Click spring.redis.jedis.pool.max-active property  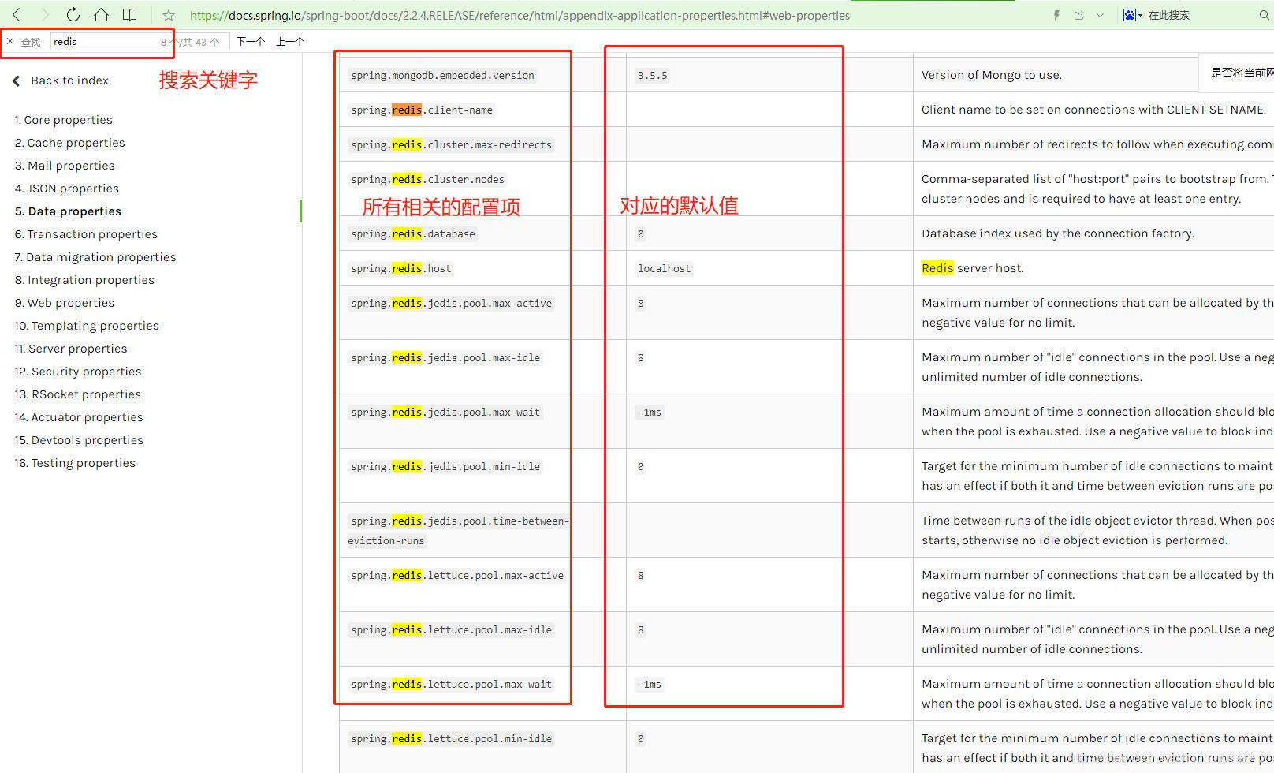(x=451, y=304)
